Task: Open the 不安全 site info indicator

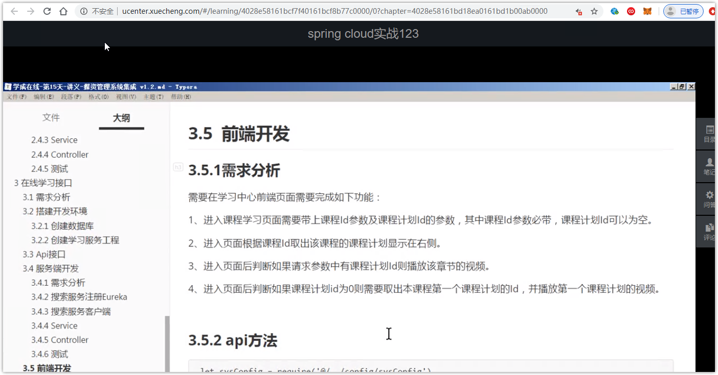Action: [97, 11]
